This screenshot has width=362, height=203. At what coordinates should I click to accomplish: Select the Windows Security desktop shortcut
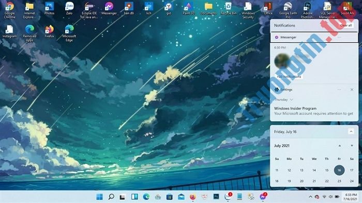248,10
